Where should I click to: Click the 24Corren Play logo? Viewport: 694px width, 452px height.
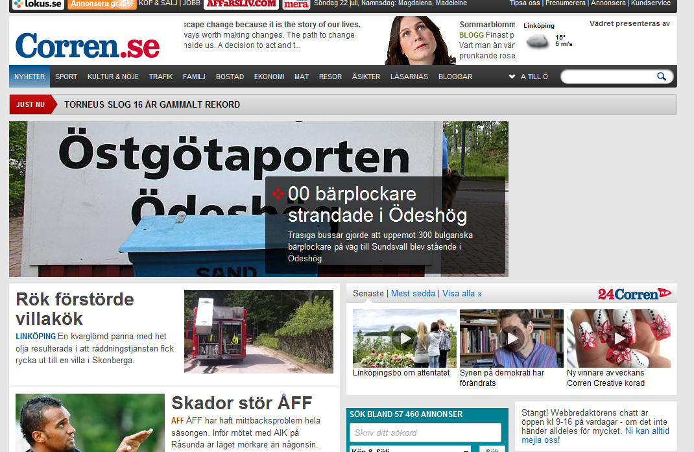tap(634, 294)
